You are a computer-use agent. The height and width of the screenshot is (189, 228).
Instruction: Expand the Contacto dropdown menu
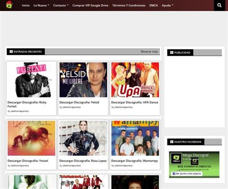61,5
